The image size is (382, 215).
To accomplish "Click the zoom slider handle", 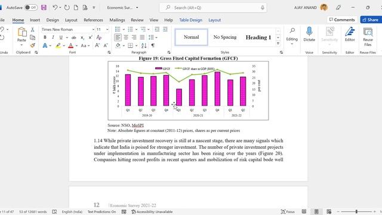I will pos(356,211).
